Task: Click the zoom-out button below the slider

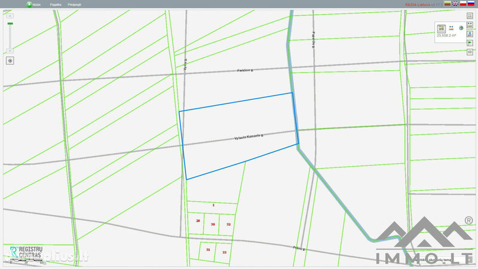Action: tap(10, 51)
